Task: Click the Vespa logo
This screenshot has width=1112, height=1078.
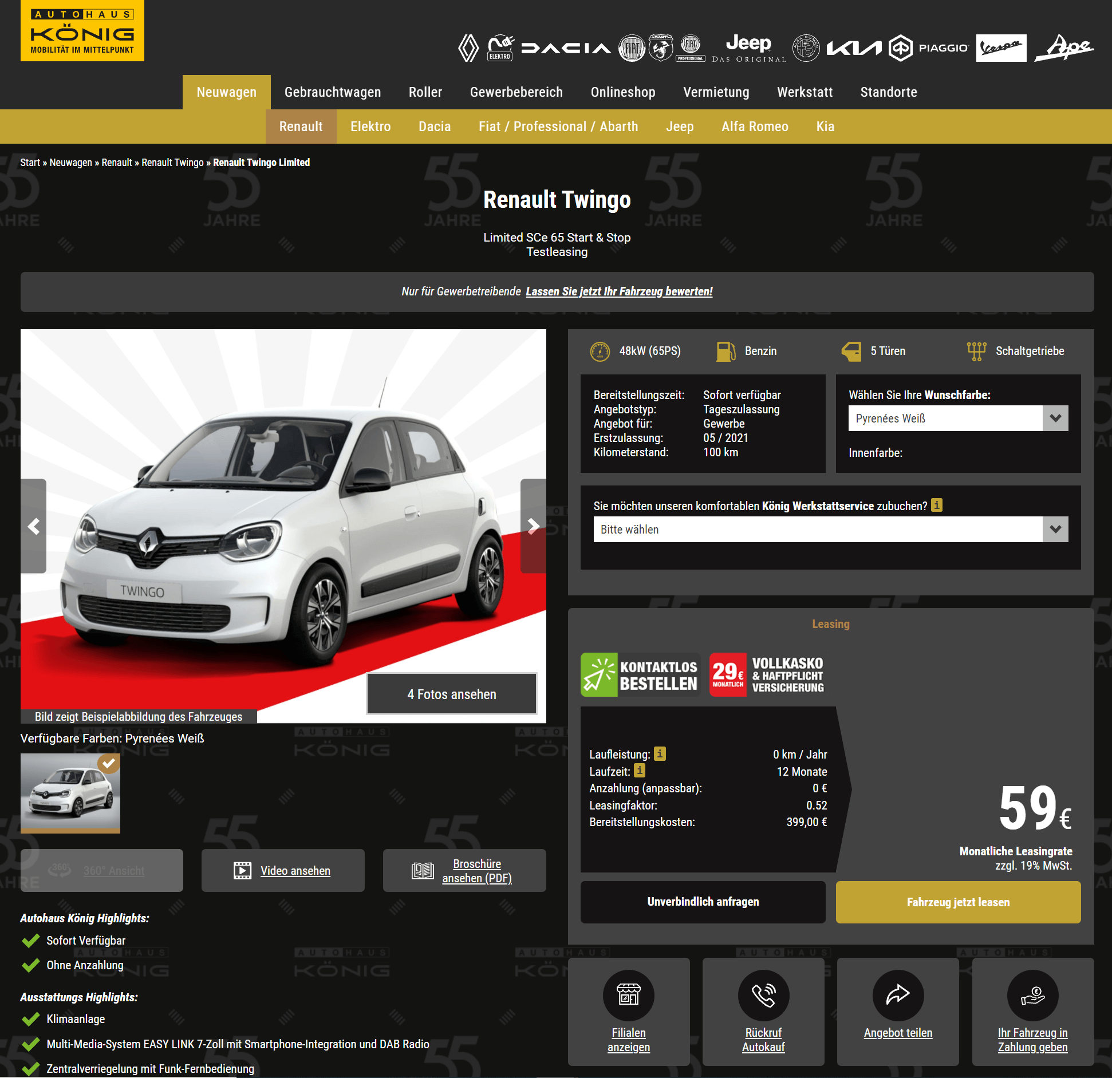Action: click(1001, 48)
